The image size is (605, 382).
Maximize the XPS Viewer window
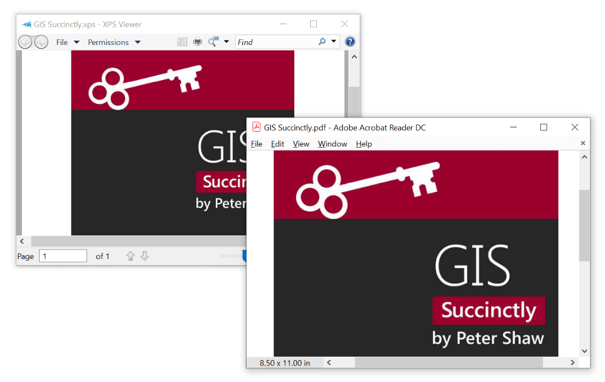click(313, 24)
